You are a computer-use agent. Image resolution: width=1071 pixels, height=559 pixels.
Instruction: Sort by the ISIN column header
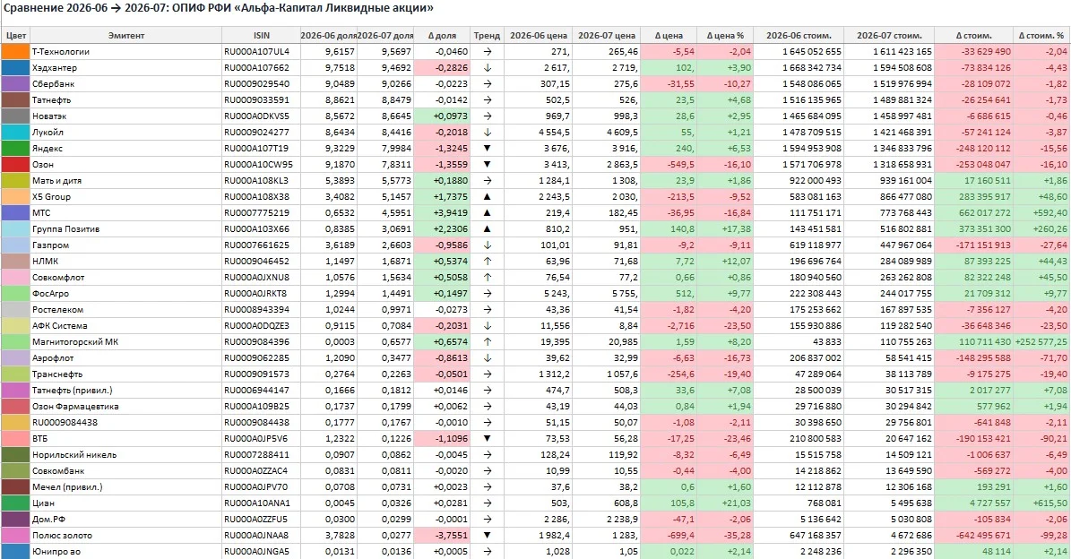click(261, 36)
